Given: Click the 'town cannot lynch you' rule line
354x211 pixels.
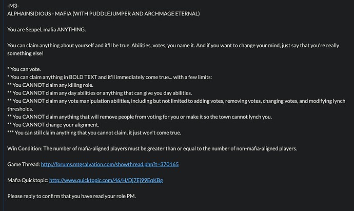Looking at the screenshot, I should coord(140,117).
